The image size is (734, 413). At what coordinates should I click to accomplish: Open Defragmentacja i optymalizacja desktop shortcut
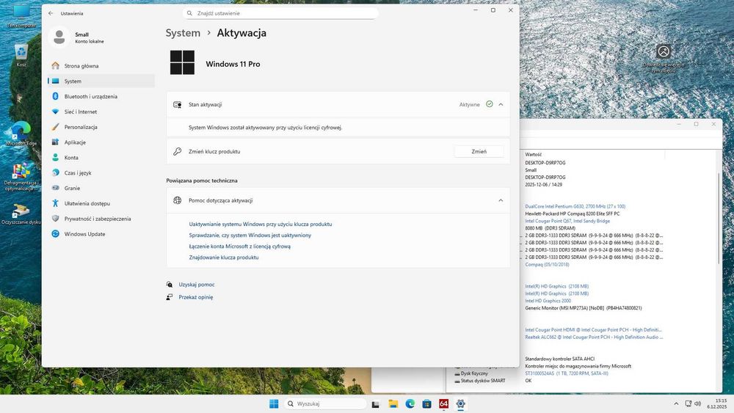coord(21,178)
